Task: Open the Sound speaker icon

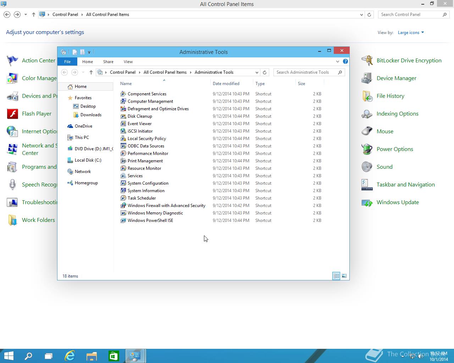Action: pyautogui.click(x=367, y=167)
